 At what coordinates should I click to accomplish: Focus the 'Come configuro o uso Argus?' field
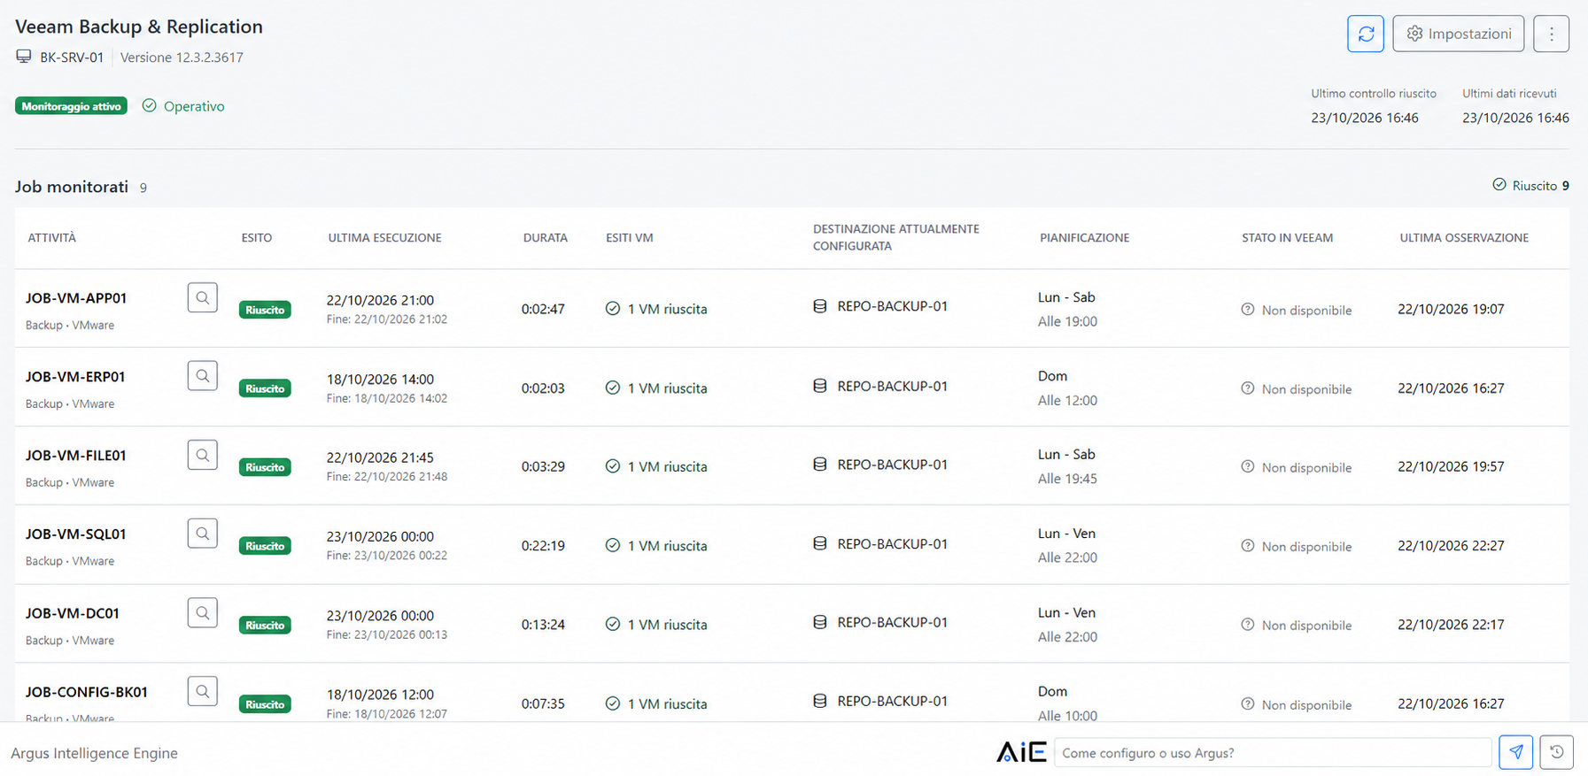[1273, 753]
